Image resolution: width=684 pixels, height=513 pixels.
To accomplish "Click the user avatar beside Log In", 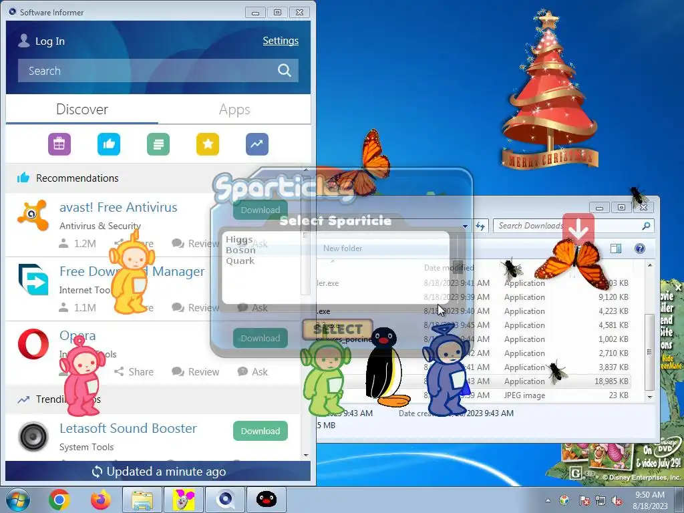I will [x=24, y=41].
